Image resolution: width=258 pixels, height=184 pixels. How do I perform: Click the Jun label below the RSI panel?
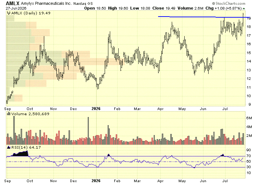[x=203, y=181]
